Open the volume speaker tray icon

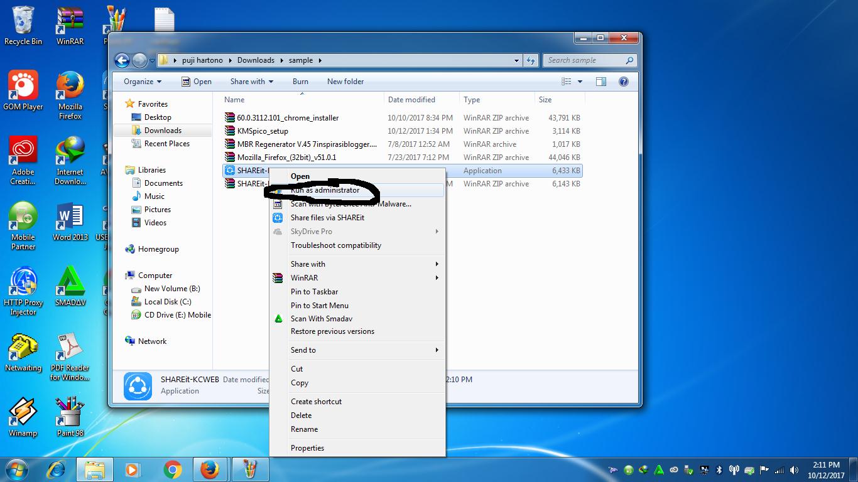795,469
